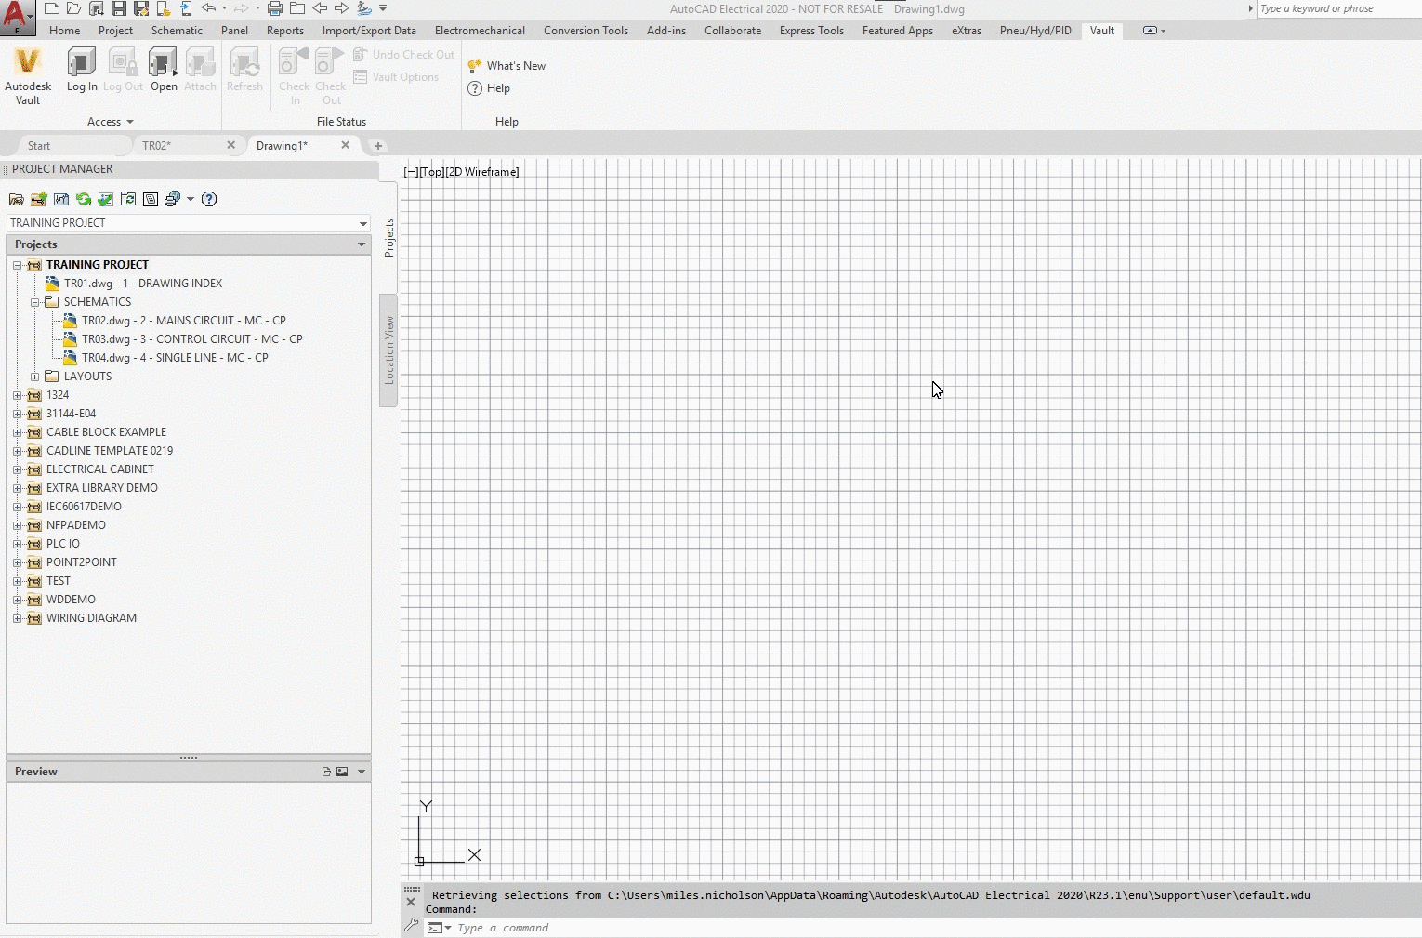Open the Undo history dropdown arrow
Viewport: 1422px width, 938px height.
pos(224,8)
